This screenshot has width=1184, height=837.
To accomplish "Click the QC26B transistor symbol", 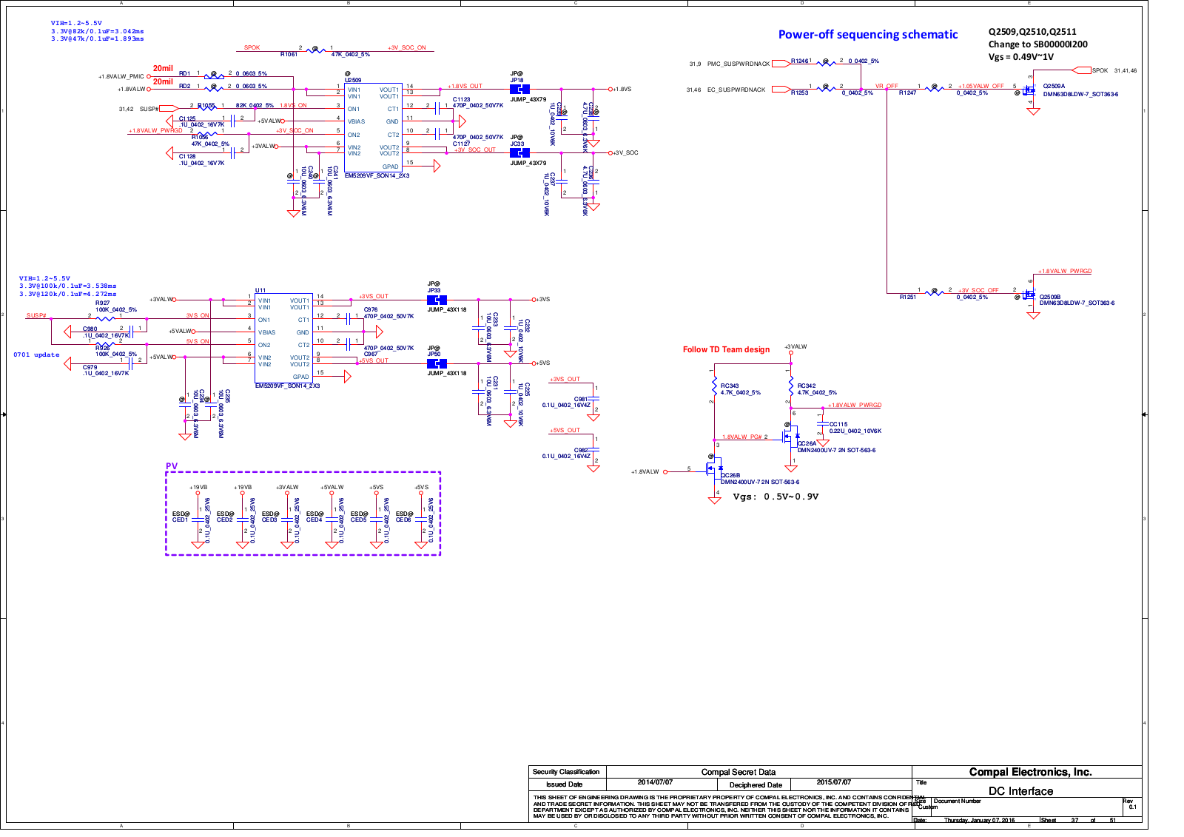I will (714, 469).
